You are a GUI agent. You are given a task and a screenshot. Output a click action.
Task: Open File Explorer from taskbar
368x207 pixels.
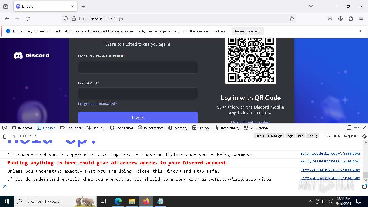[x=132, y=201]
